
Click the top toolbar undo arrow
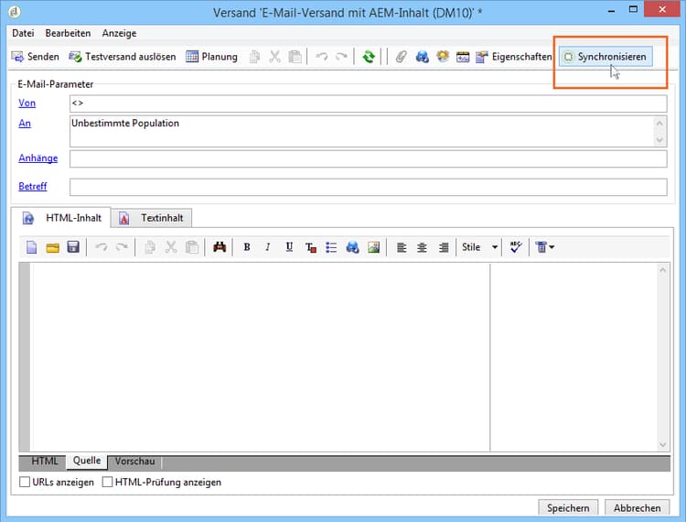pos(322,57)
